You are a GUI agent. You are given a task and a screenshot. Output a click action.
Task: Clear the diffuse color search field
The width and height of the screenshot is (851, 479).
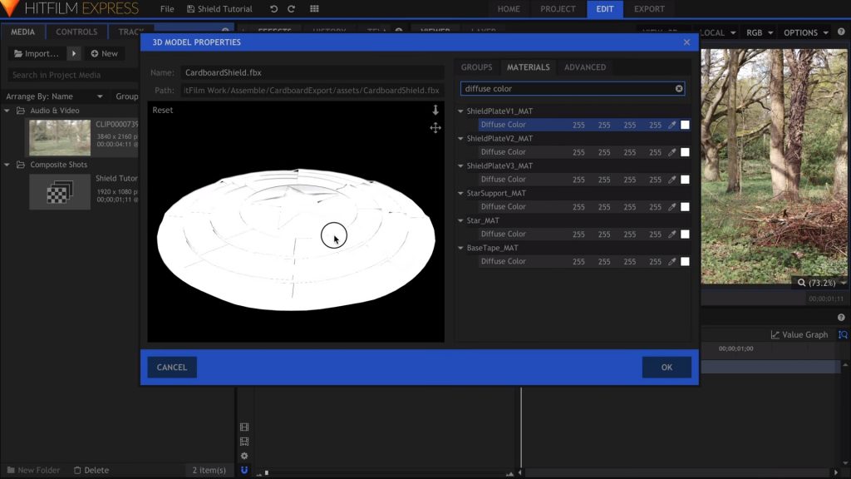[x=679, y=88]
